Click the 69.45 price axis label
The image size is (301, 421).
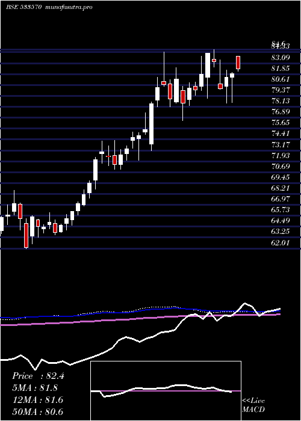point(281,177)
